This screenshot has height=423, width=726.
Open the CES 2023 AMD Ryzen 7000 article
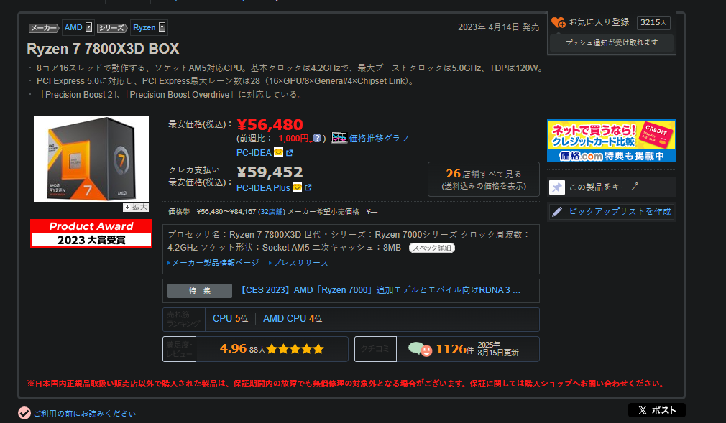coord(380,290)
